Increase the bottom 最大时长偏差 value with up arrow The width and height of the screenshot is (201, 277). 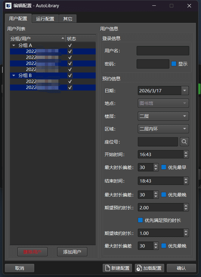pyautogui.click(x=156, y=244)
